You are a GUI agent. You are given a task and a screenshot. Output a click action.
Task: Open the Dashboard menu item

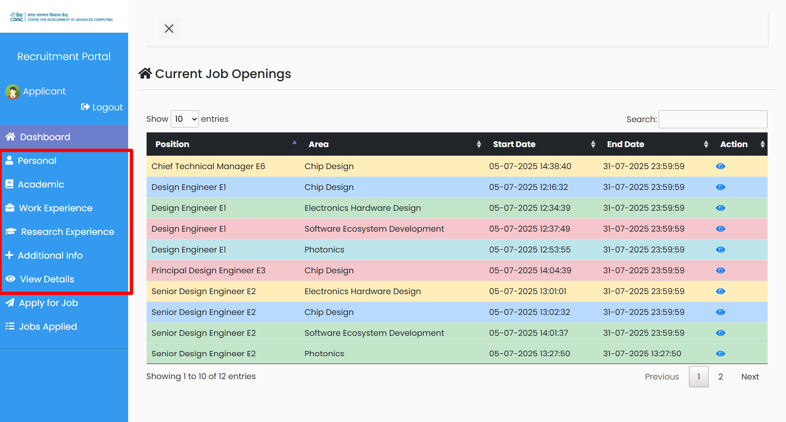[x=45, y=137]
